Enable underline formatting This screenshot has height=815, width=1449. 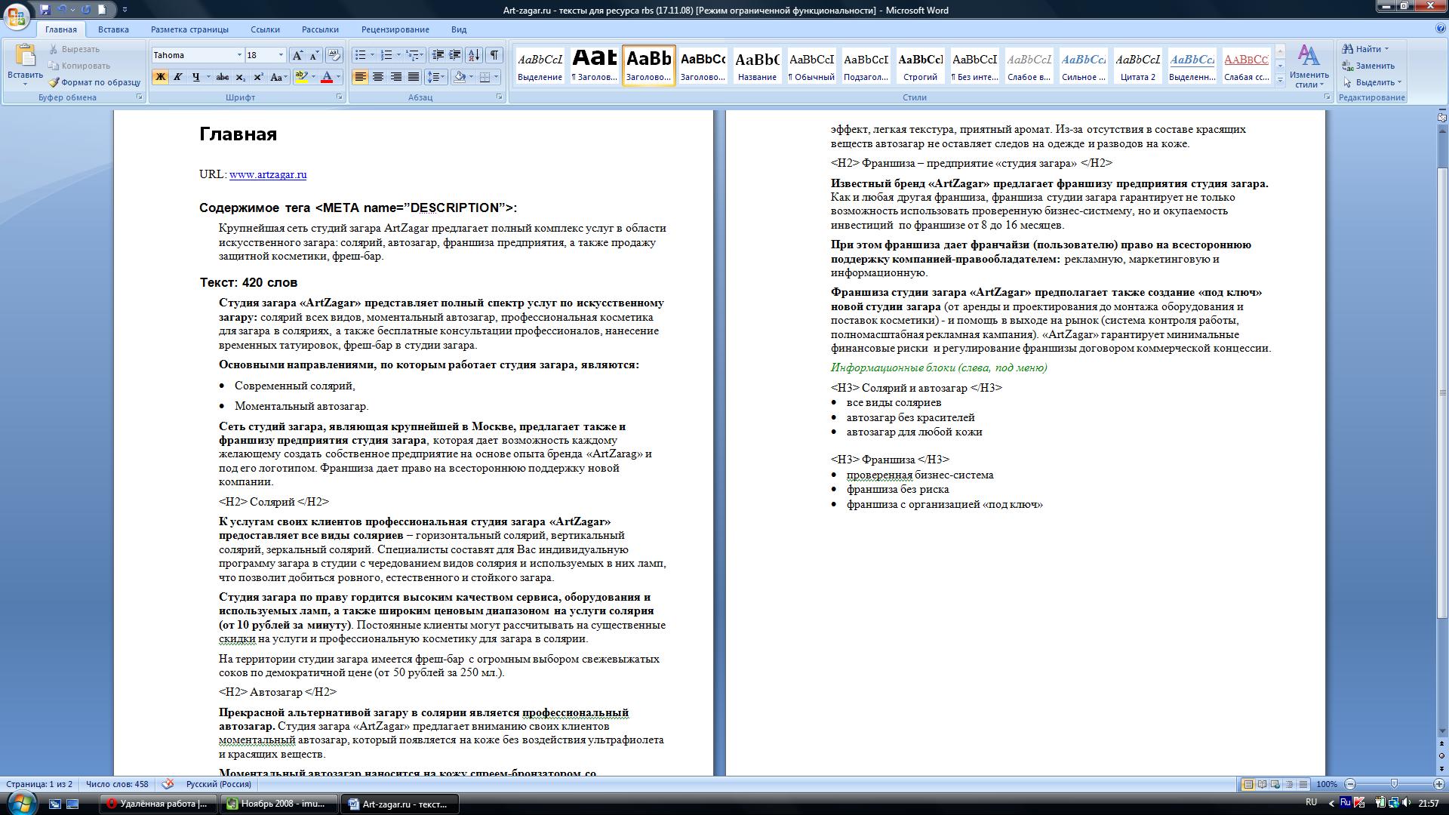point(195,78)
